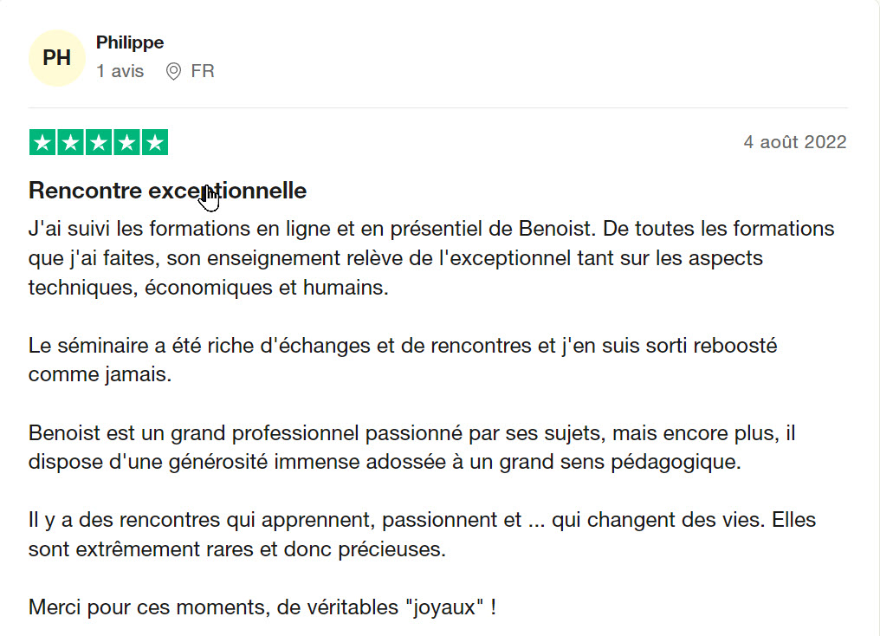Open the "Rencontre exceptionnelle" review title

point(167,190)
